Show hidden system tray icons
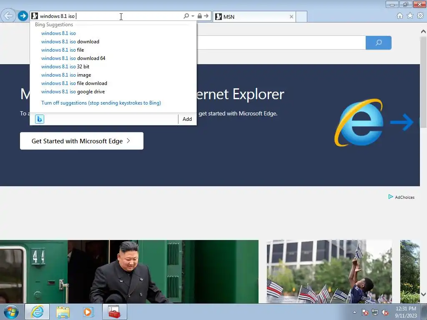This screenshot has height=320, width=427. pos(354,312)
